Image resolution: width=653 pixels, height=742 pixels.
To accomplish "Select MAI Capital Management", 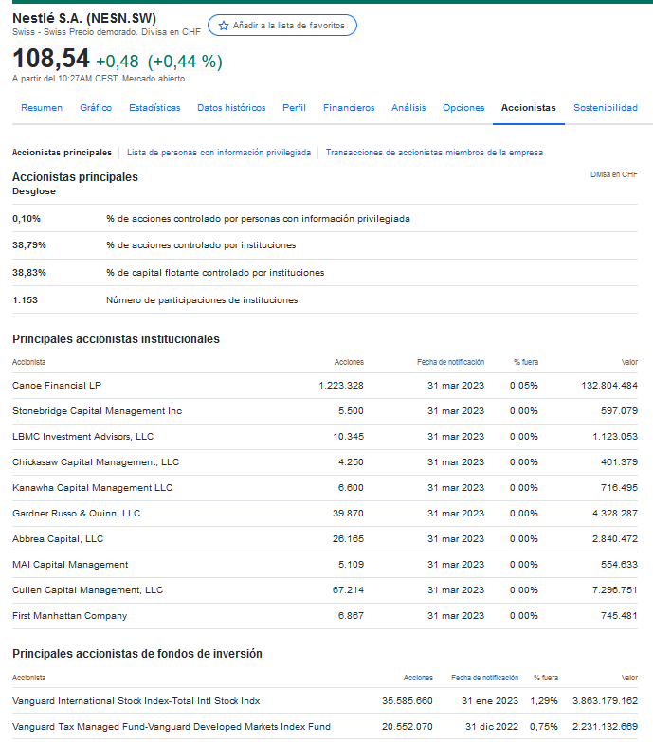I will click(70, 564).
